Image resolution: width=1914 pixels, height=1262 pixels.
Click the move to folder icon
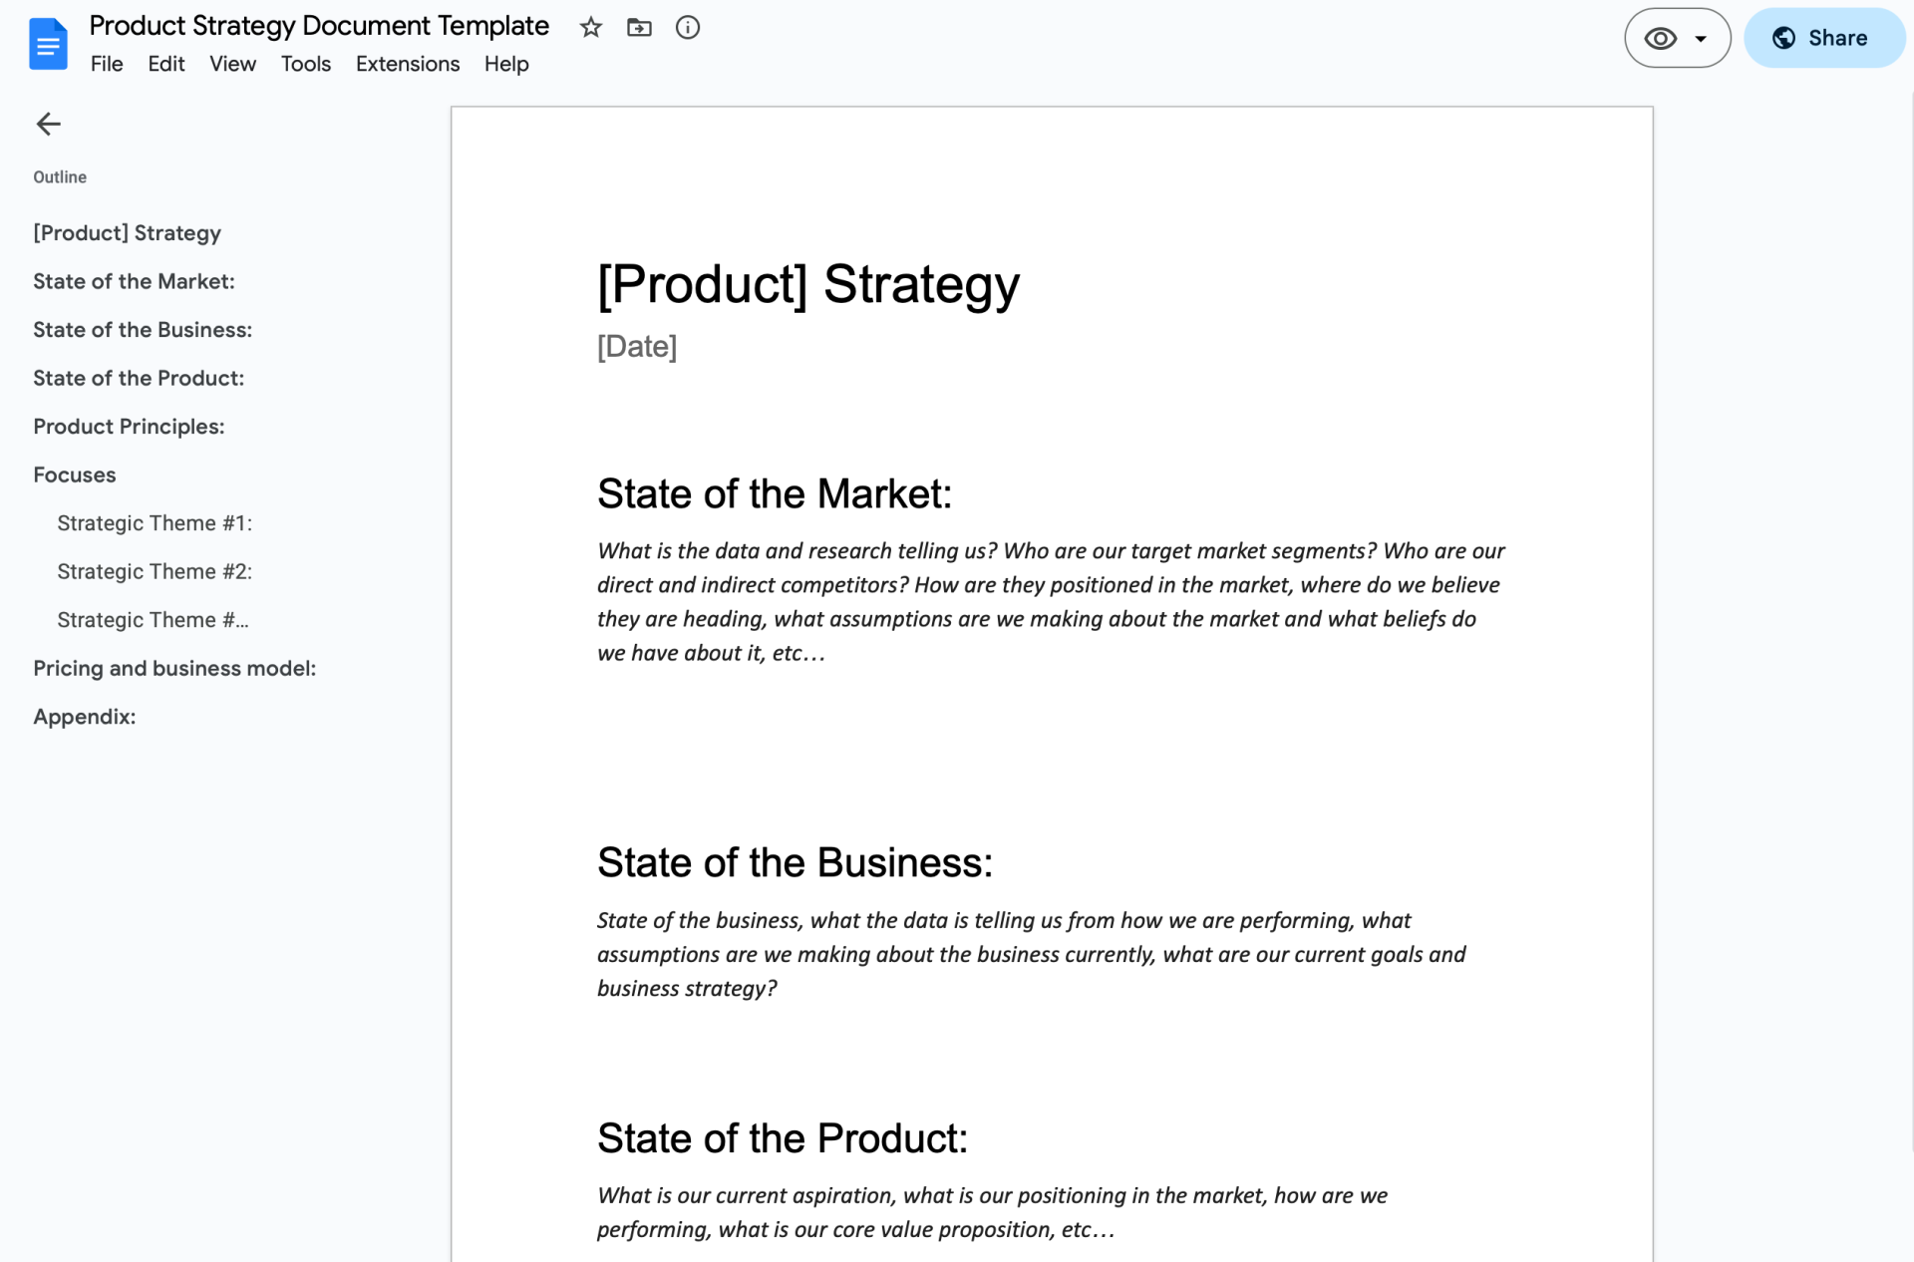coord(639,28)
